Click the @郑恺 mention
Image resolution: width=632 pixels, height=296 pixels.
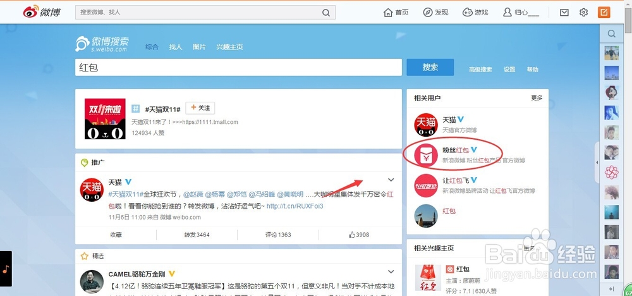point(236,194)
